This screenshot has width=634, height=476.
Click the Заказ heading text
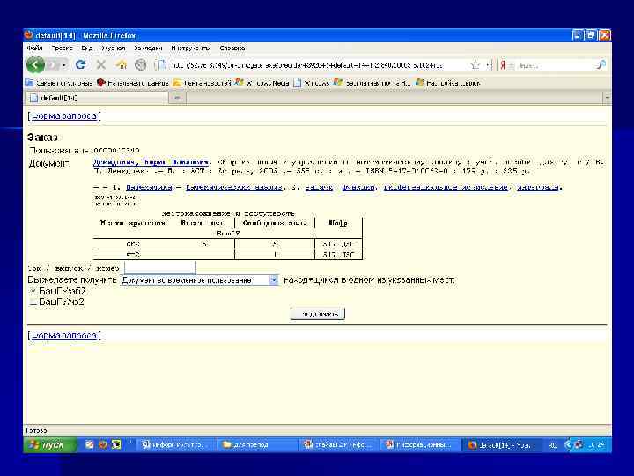click(42, 138)
